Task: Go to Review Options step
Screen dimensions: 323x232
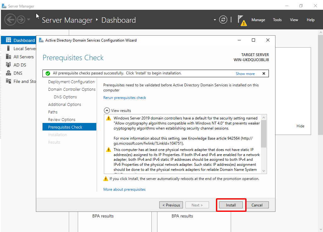Action: tap(62, 120)
